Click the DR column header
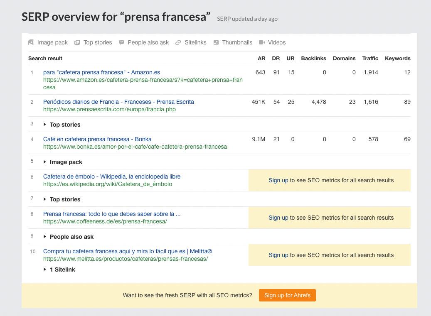 click(x=276, y=58)
